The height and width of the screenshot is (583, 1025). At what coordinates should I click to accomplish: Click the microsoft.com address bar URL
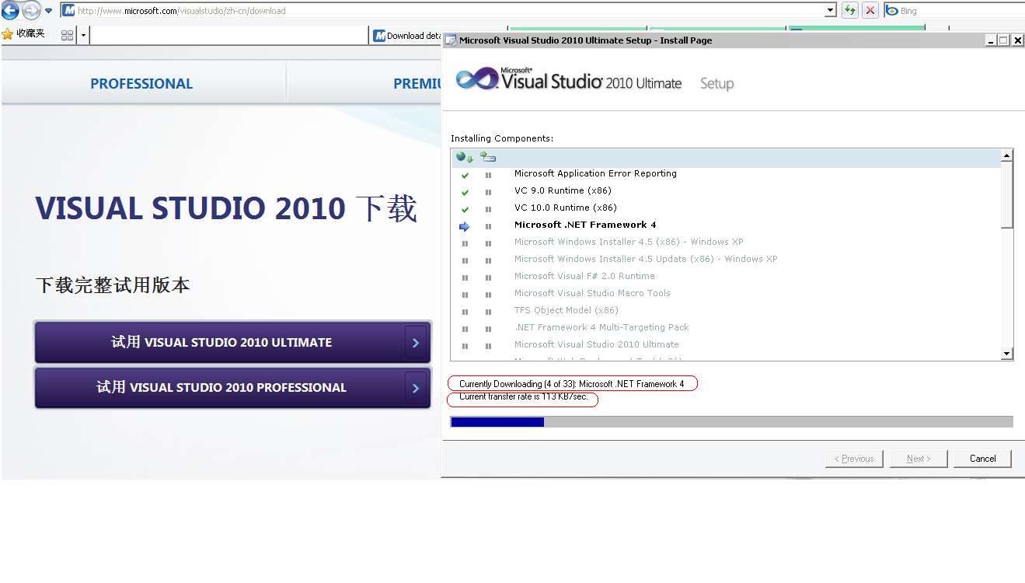pos(182,11)
